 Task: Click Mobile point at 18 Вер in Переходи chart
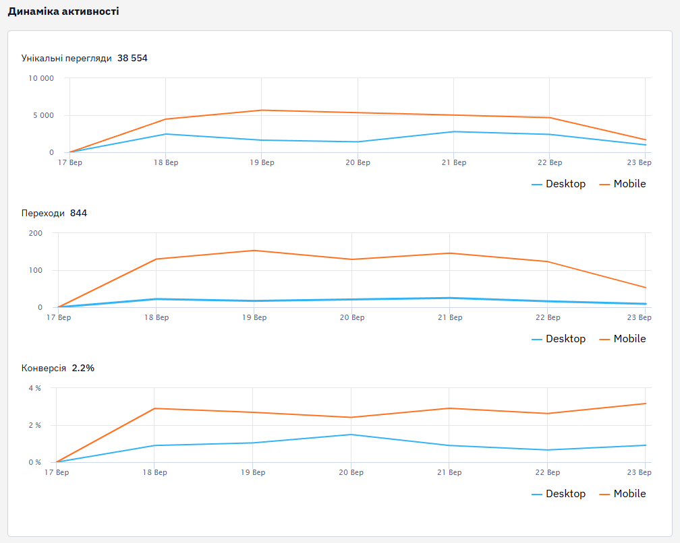pyautogui.click(x=156, y=259)
